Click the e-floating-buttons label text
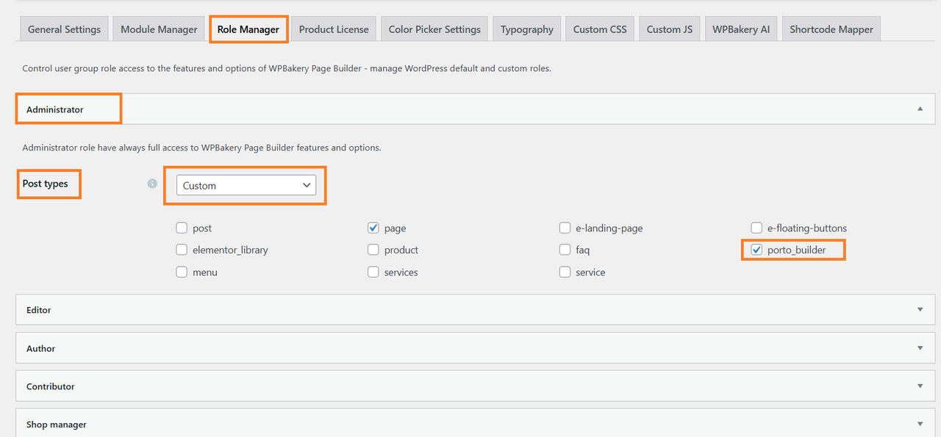This screenshot has width=941, height=437. pyautogui.click(x=807, y=228)
